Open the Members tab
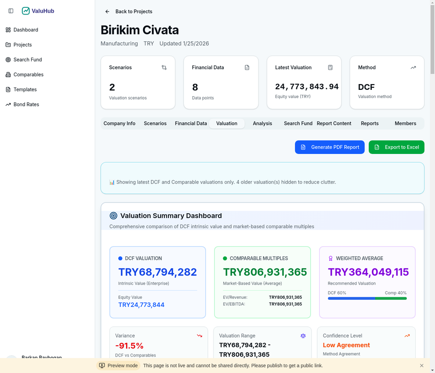Viewport: 435px width, 373px height. coord(405,123)
